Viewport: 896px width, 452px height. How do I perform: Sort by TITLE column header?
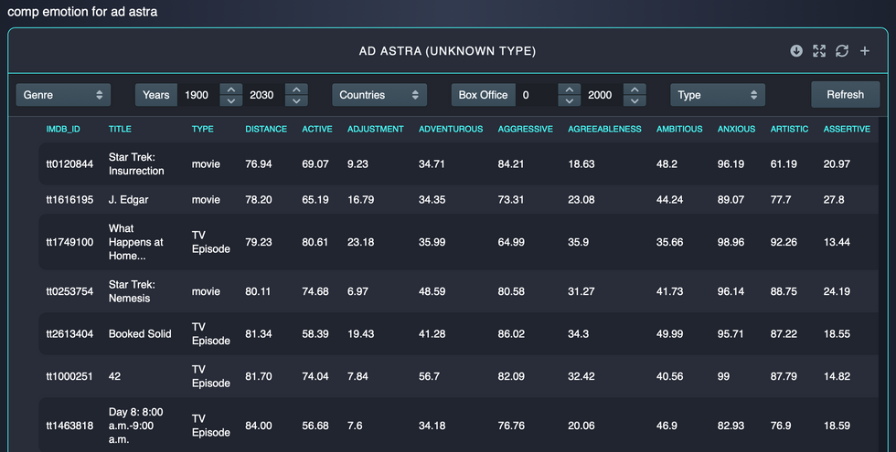[x=120, y=129]
